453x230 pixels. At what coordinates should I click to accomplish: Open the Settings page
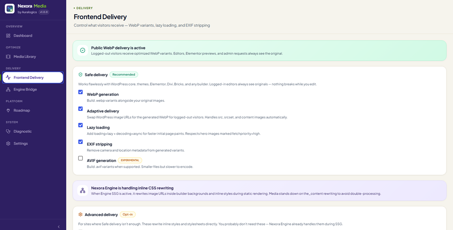click(33, 143)
